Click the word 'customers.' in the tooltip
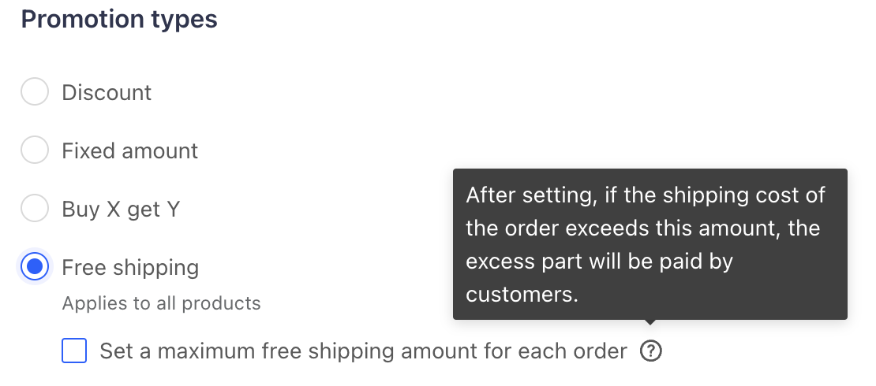The height and width of the screenshot is (386, 876). pyautogui.click(x=522, y=295)
